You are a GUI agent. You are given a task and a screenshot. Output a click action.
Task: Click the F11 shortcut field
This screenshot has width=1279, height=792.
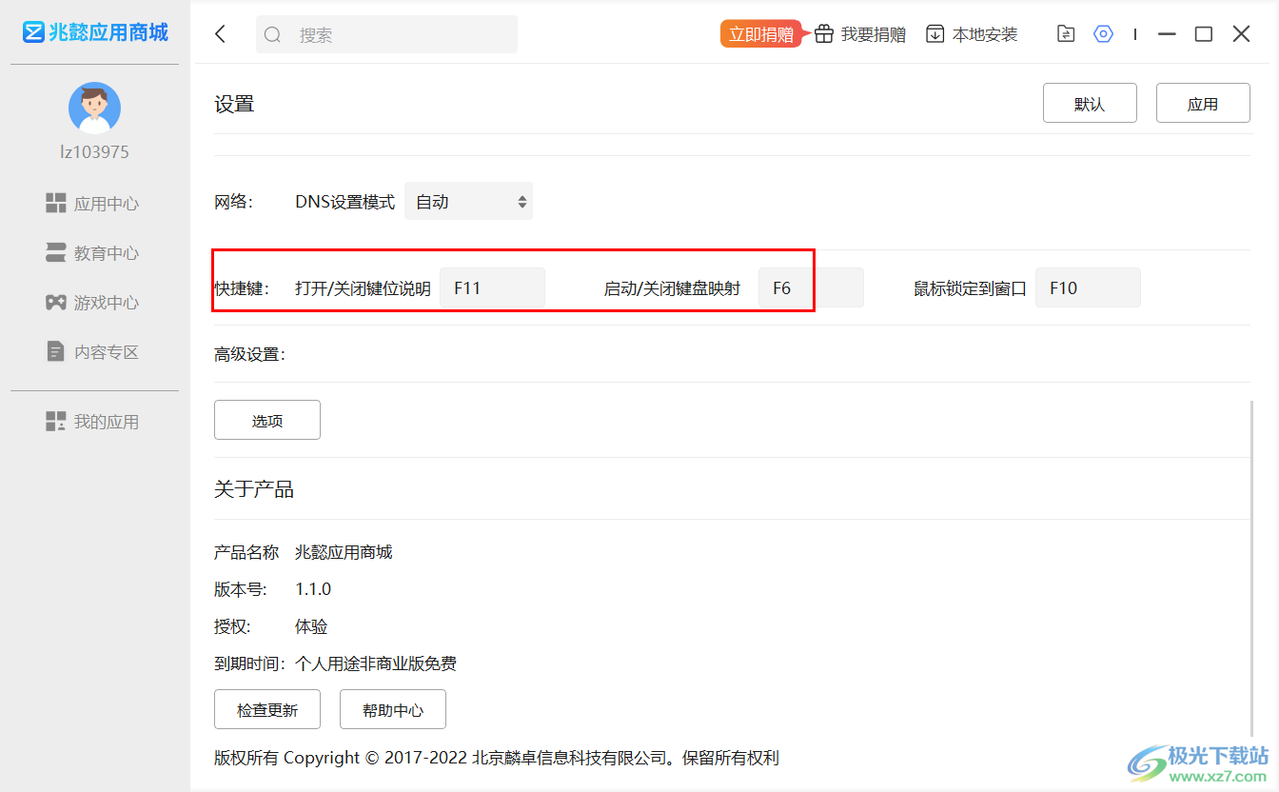(492, 287)
